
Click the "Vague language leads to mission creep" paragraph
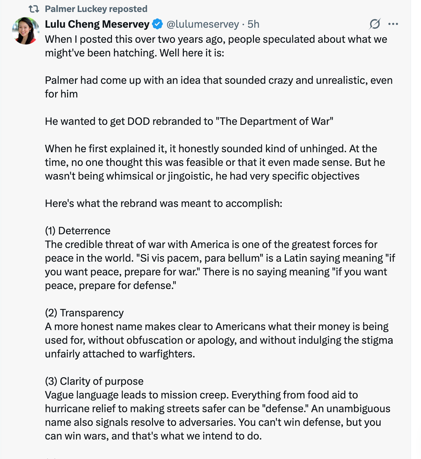(x=217, y=415)
